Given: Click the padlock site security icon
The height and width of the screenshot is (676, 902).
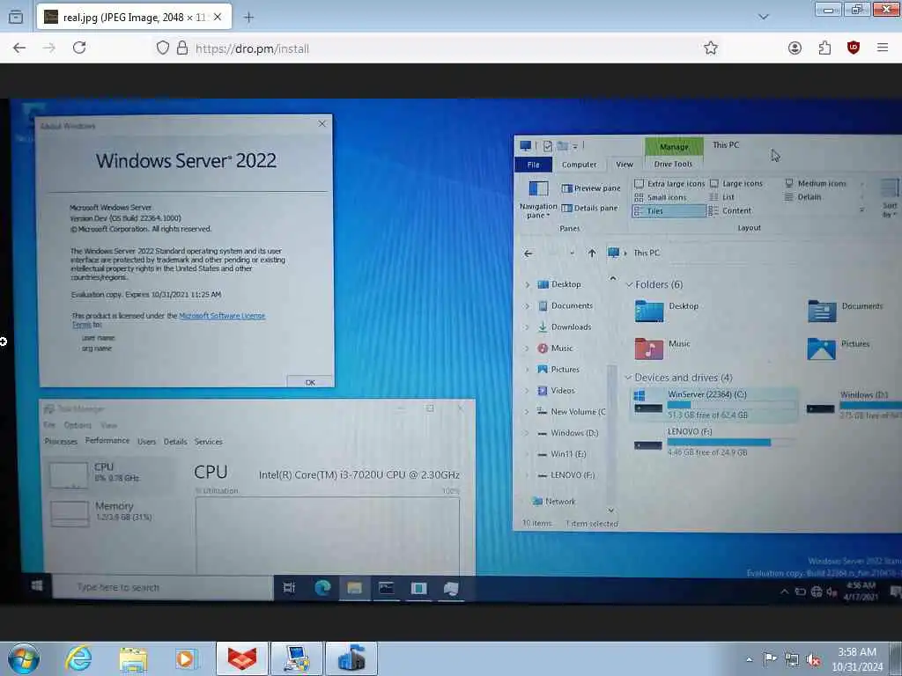Looking at the screenshot, I should tap(181, 48).
